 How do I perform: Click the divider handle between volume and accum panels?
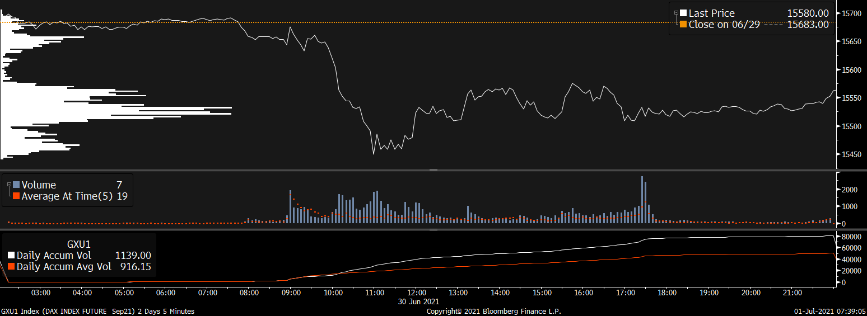coord(433,229)
